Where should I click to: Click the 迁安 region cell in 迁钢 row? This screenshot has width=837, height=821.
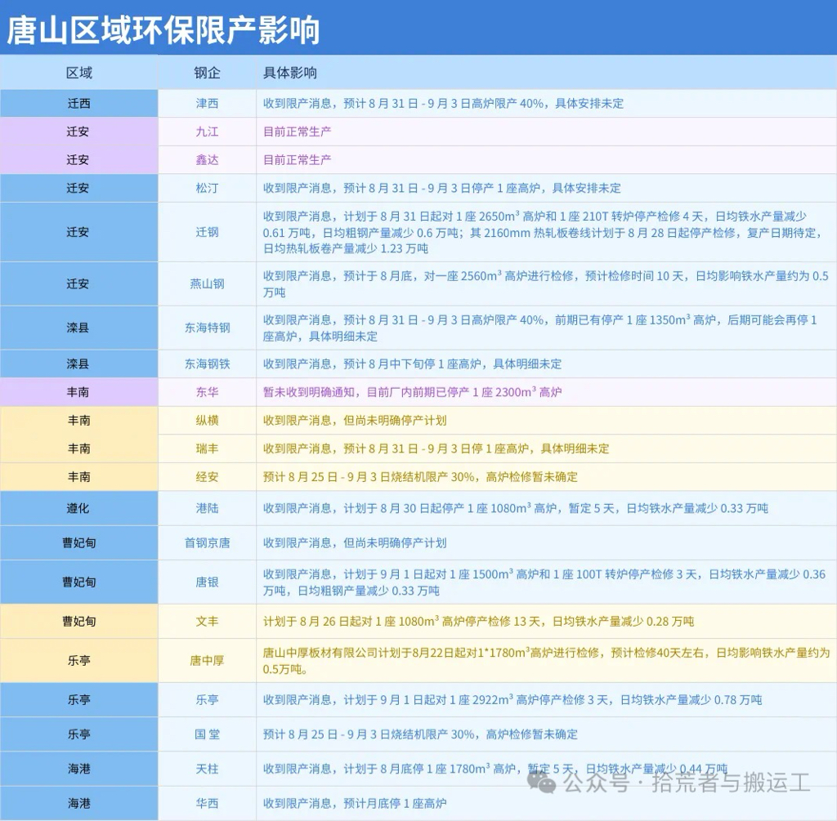pos(79,232)
